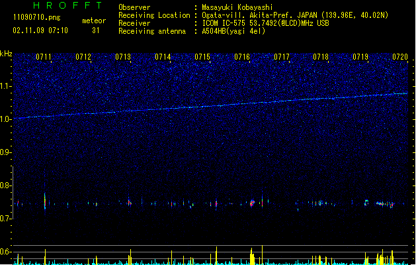Click the meteor label
Screen dimensions: 416x265
tap(94, 21)
